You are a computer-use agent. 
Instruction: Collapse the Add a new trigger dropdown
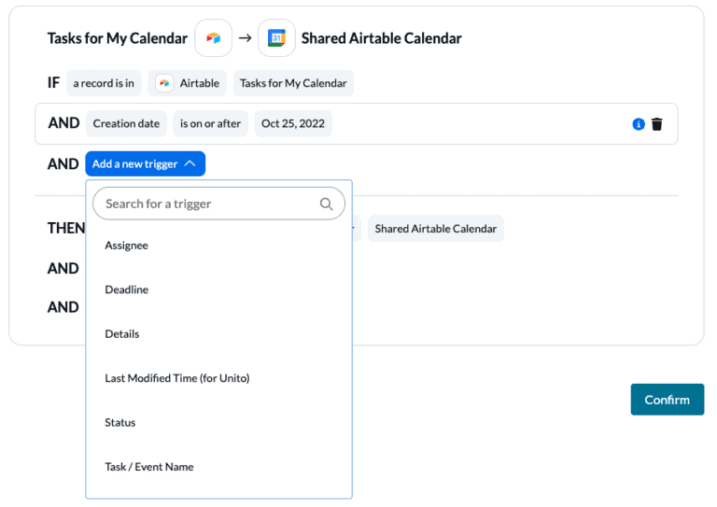pos(145,163)
